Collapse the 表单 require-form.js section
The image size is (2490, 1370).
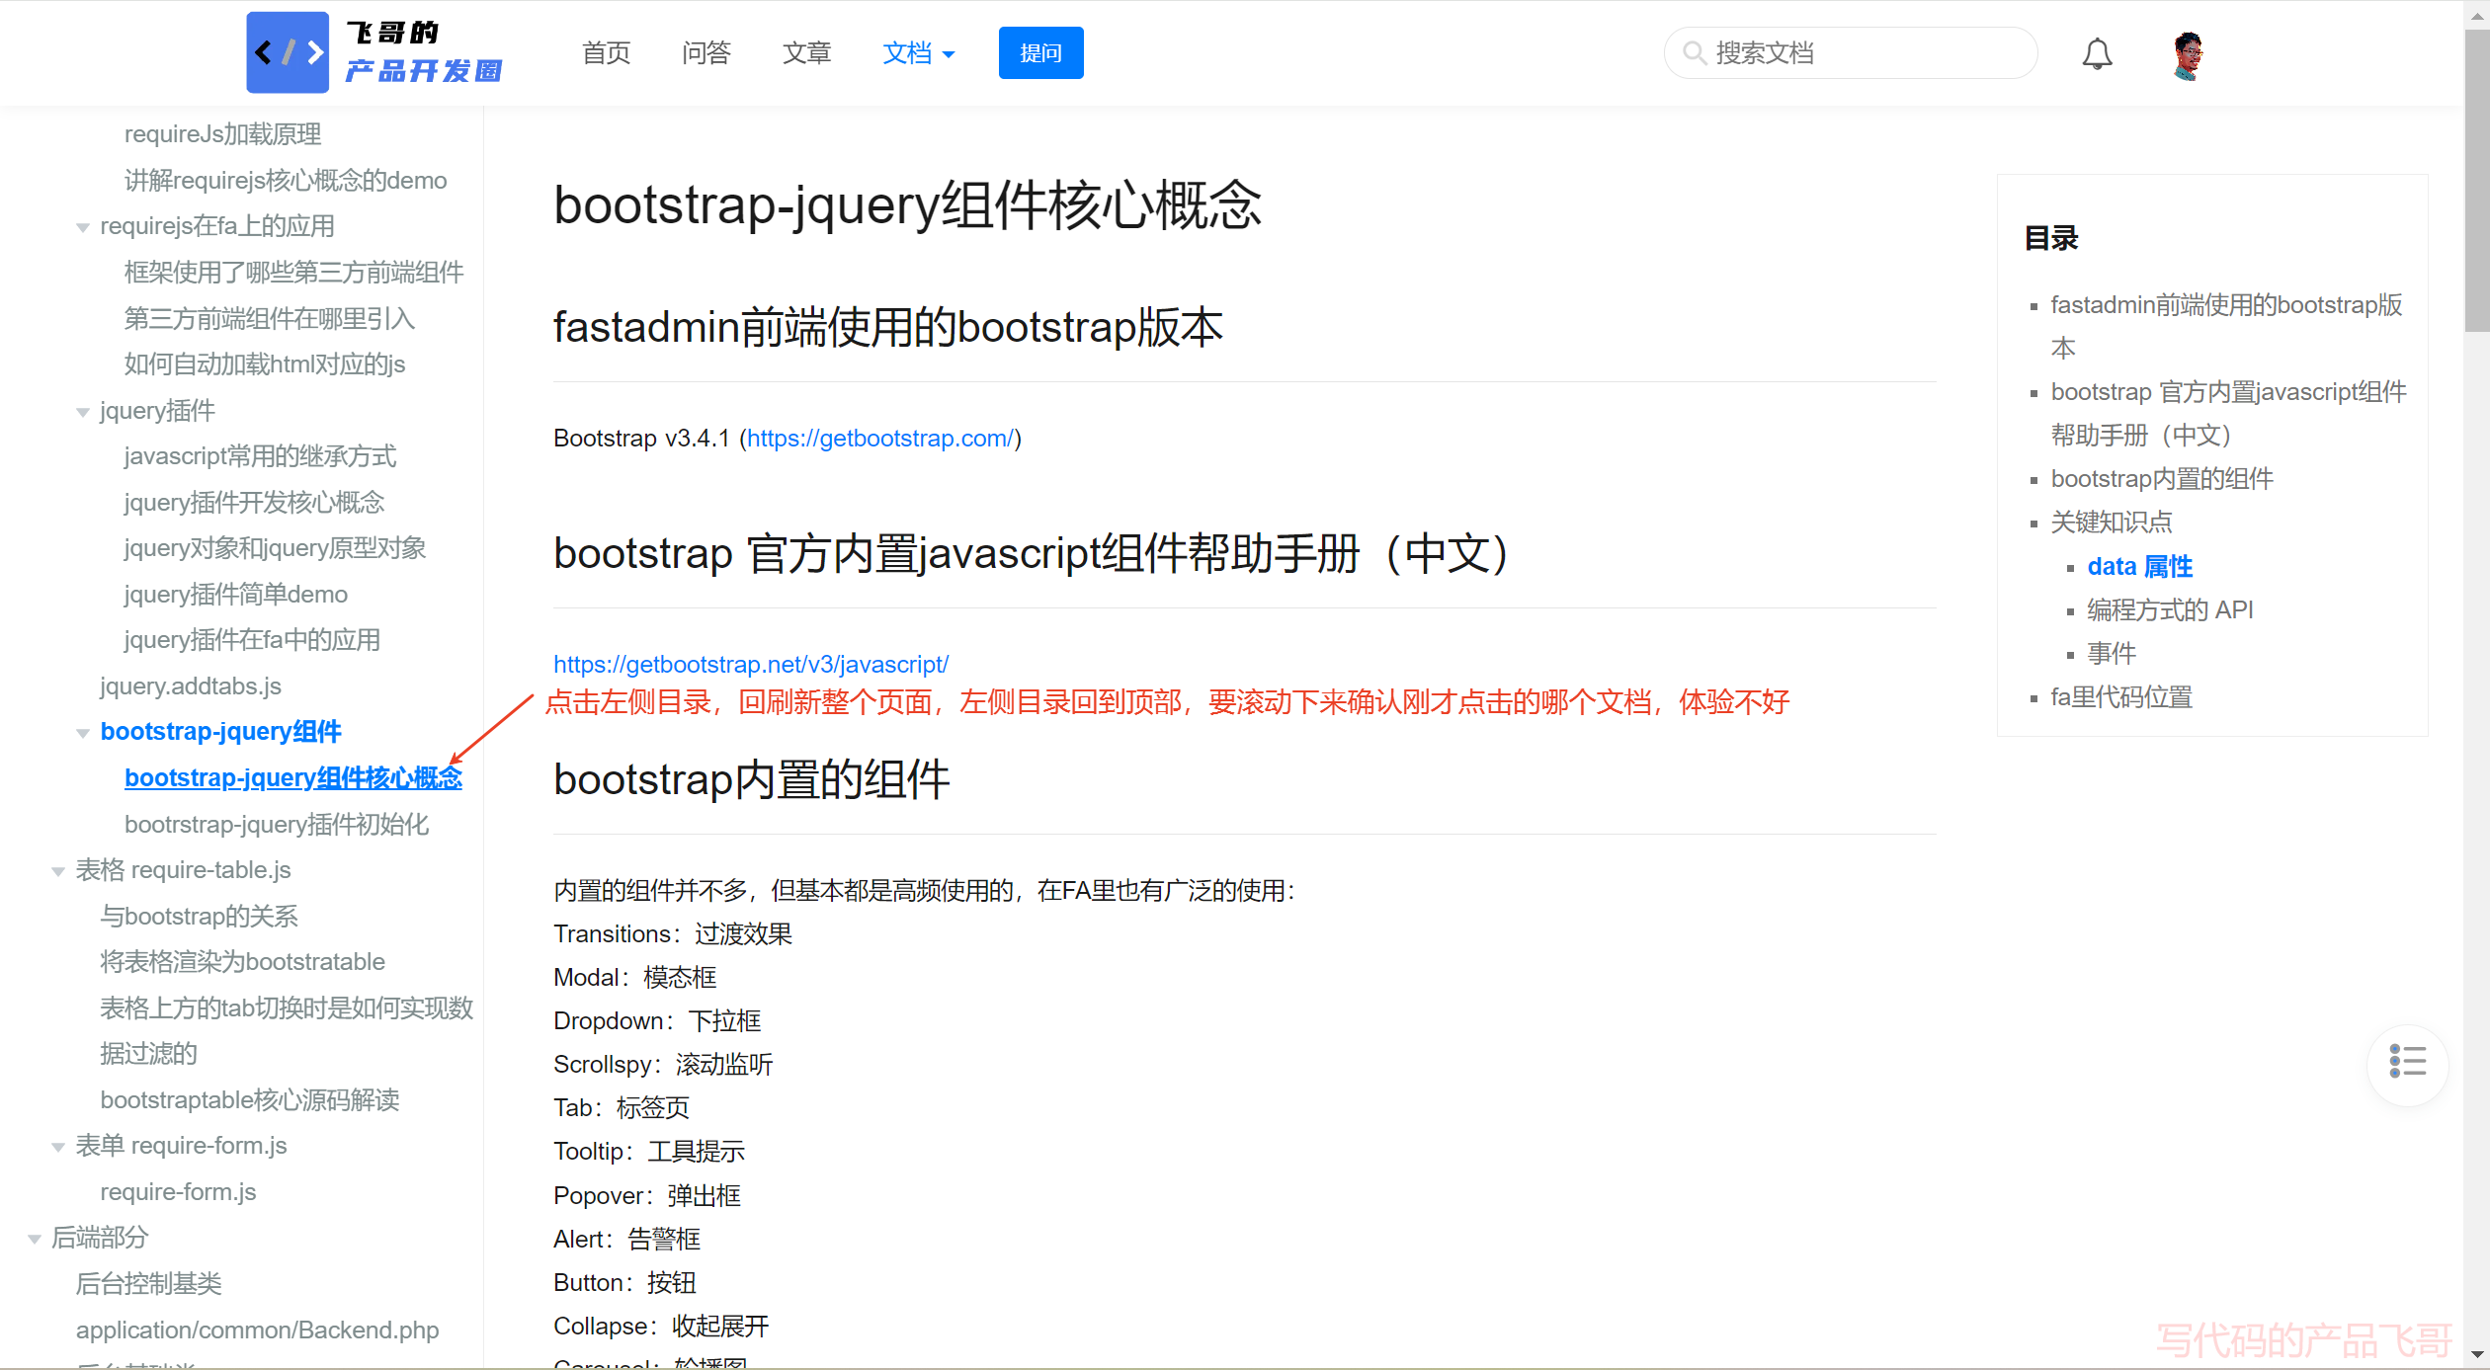58,1147
